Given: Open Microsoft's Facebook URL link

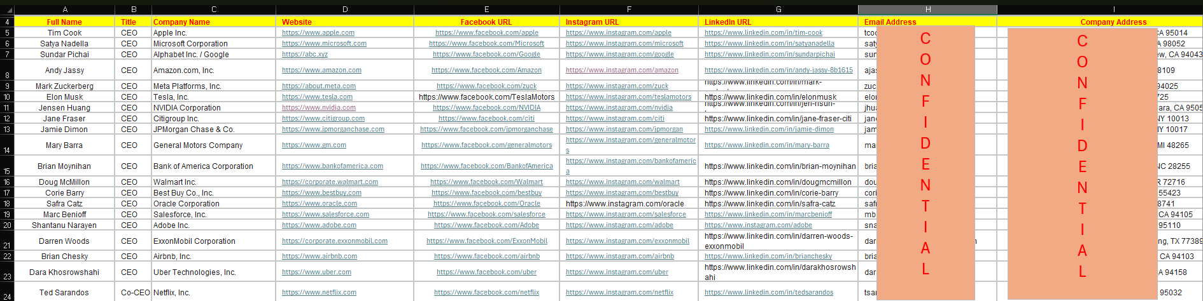Looking at the screenshot, I should [x=486, y=44].
